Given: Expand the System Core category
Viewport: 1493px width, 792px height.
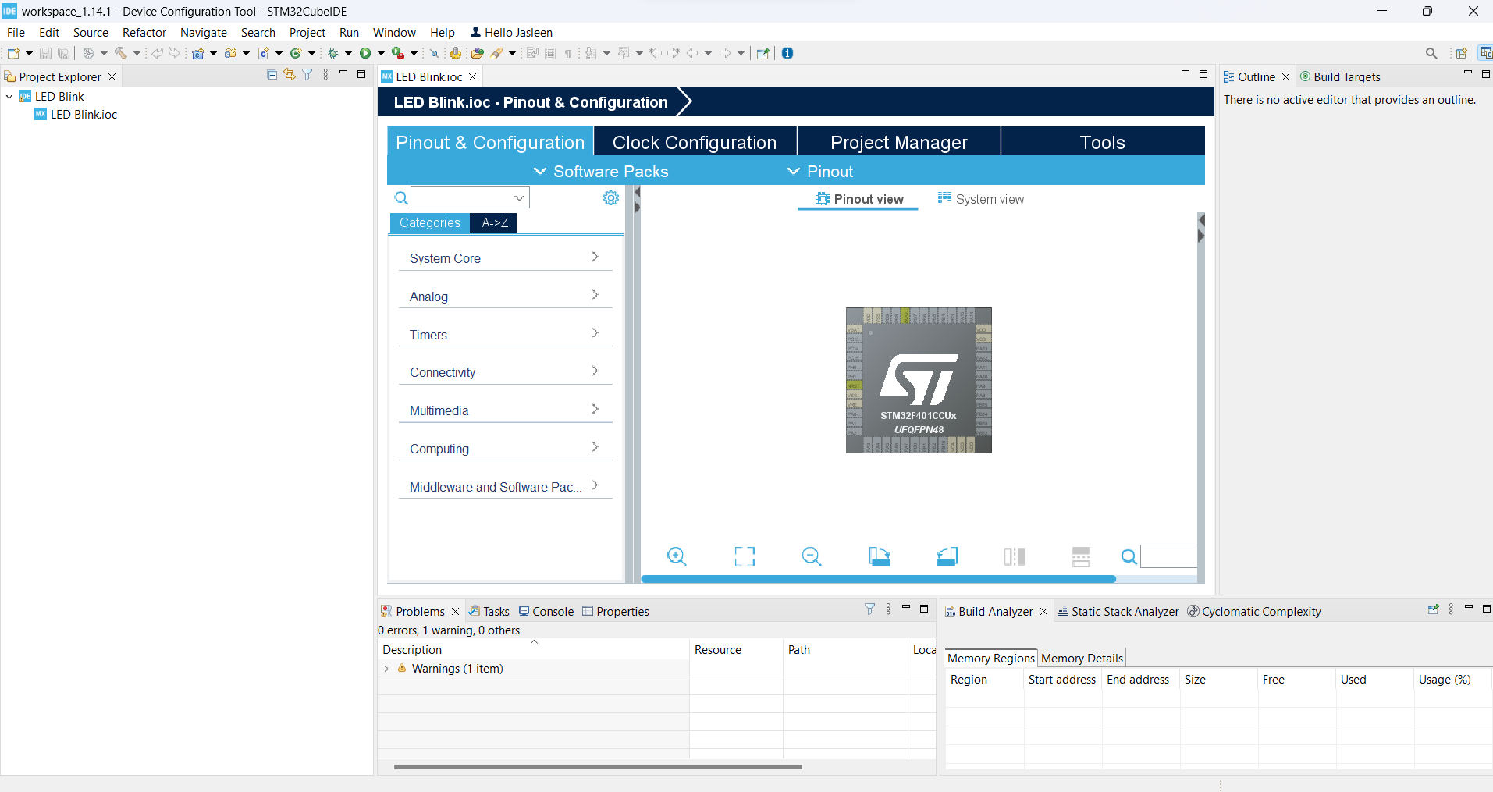Looking at the screenshot, I should click(x=505, y=257).
